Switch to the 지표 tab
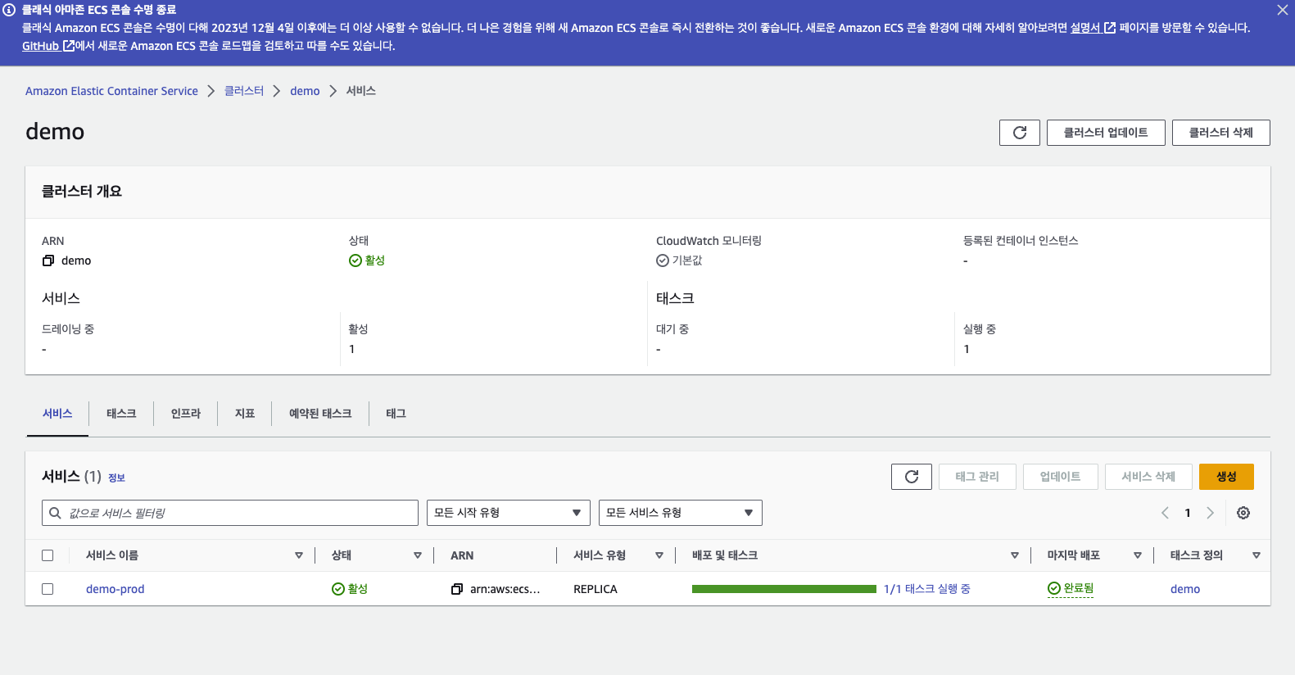The width and height of the screenshot is (1295, 675). (x=245, y=414)
